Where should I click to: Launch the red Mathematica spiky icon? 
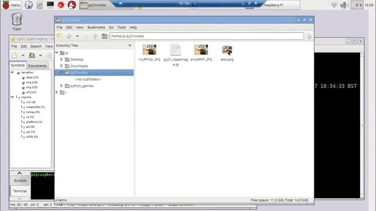(61, 5)
